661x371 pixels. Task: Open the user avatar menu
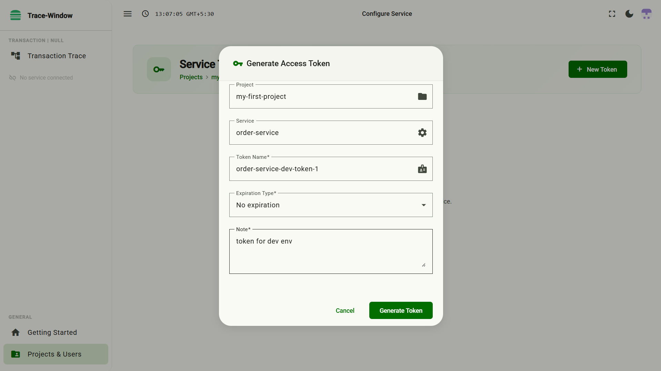647,14
